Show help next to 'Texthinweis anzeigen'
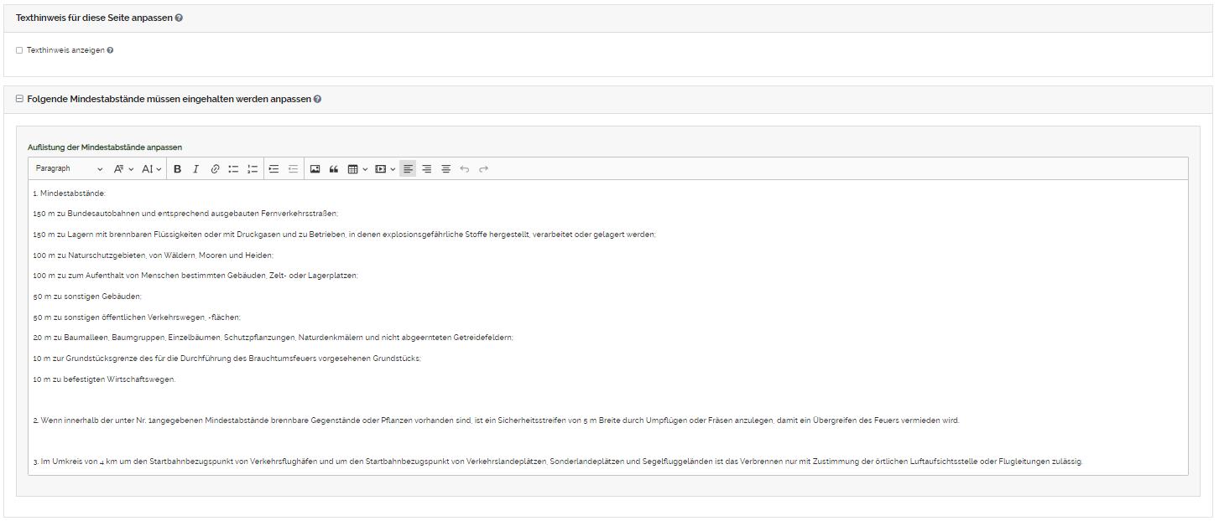Image resolution: width=1219 pixels, height=521 pixels. pyautogui.click(x=110, y=50)
